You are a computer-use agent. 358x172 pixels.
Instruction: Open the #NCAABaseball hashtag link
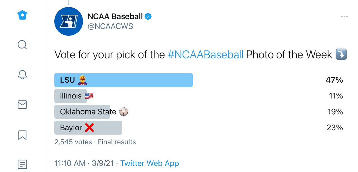pos(205,55)
